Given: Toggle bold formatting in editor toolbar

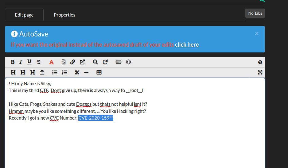Looking at the screenshot, I should [13, 62].
